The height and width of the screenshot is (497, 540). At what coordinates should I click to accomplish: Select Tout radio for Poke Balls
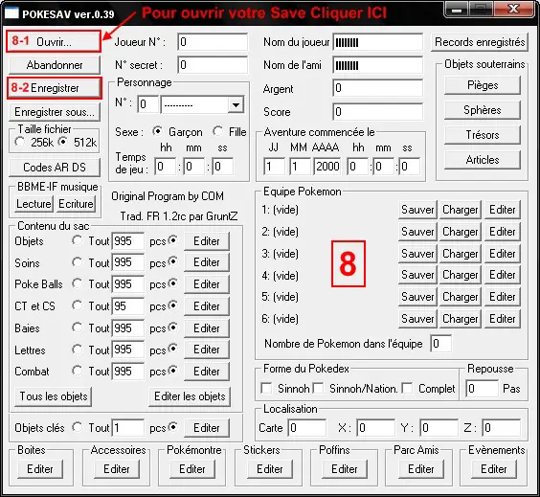[78, 283]
